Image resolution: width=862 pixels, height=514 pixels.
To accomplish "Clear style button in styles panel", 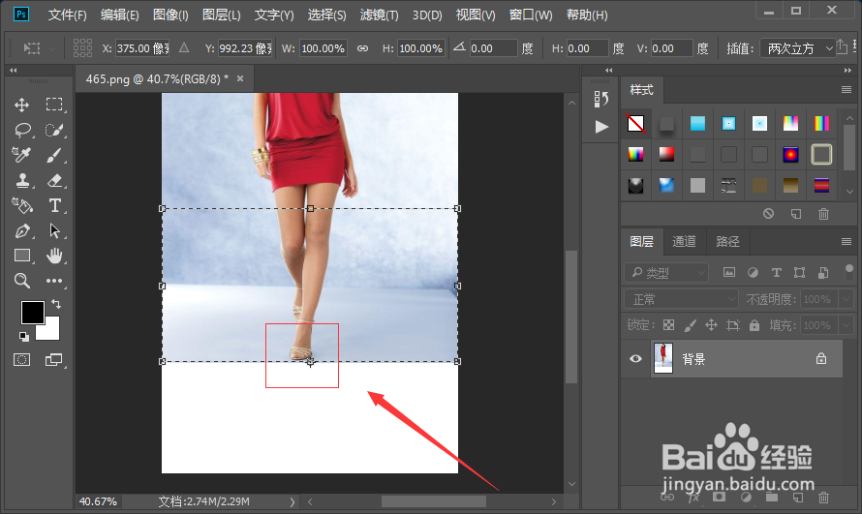I will 769,214.
